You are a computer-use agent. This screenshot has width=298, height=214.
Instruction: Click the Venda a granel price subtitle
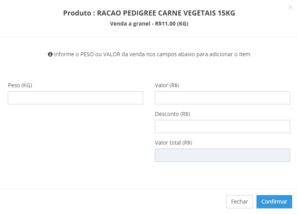point(149,24)
